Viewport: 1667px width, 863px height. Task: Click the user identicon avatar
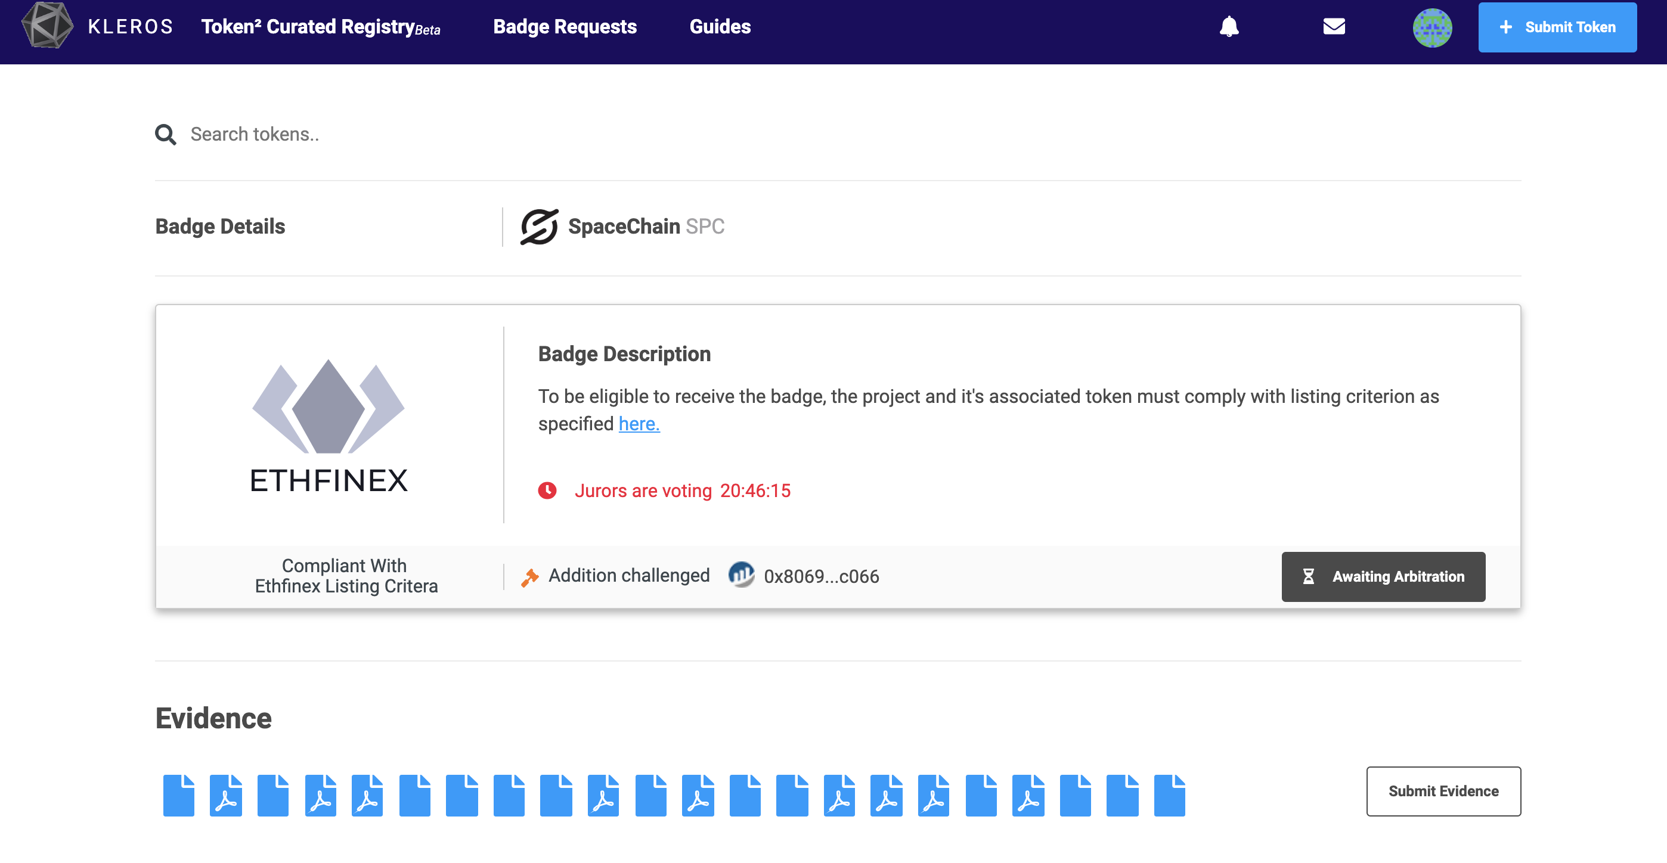point(1431,28)
